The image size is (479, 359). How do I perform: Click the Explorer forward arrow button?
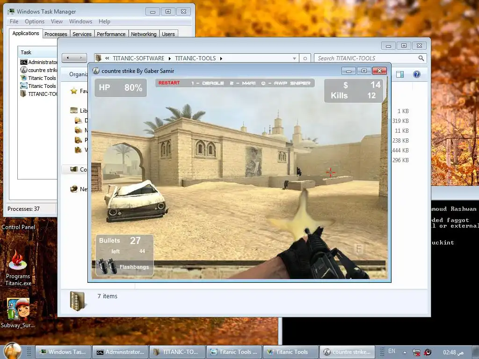coord(81,57)
